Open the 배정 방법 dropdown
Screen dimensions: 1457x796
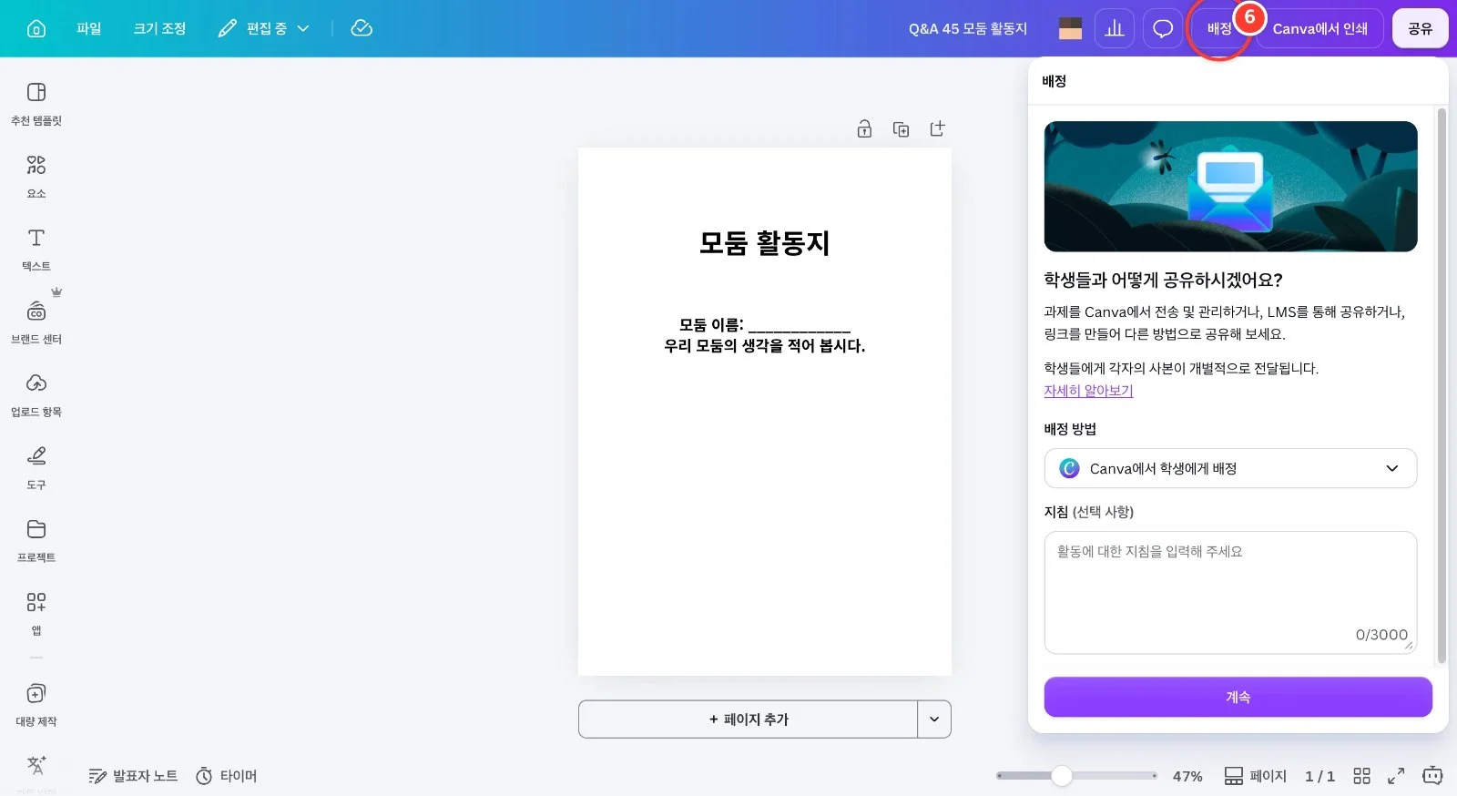coord(1230,468)
